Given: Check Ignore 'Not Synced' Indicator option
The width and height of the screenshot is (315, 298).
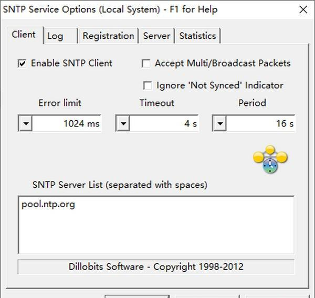Looking at the screenshot, I should [148, 86].
